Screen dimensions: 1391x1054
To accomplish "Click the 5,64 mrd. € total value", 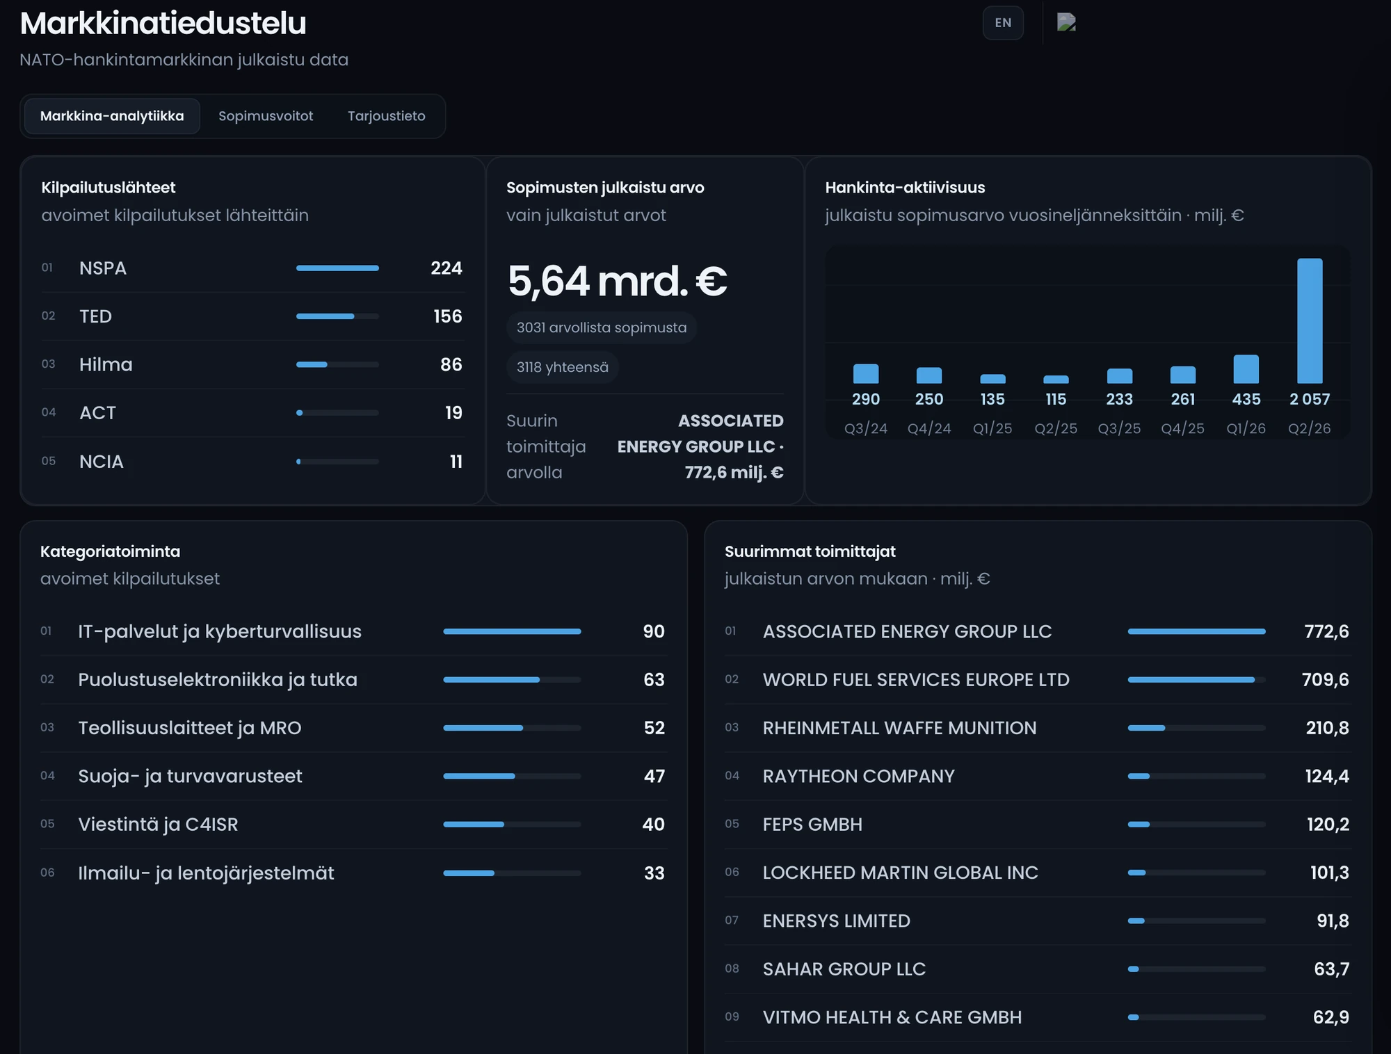I will coord(617,281).
